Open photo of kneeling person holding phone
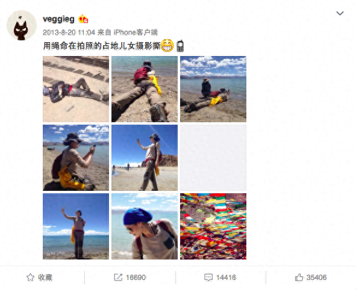Viewport: 356px width, 289px height. pos(76,158)
